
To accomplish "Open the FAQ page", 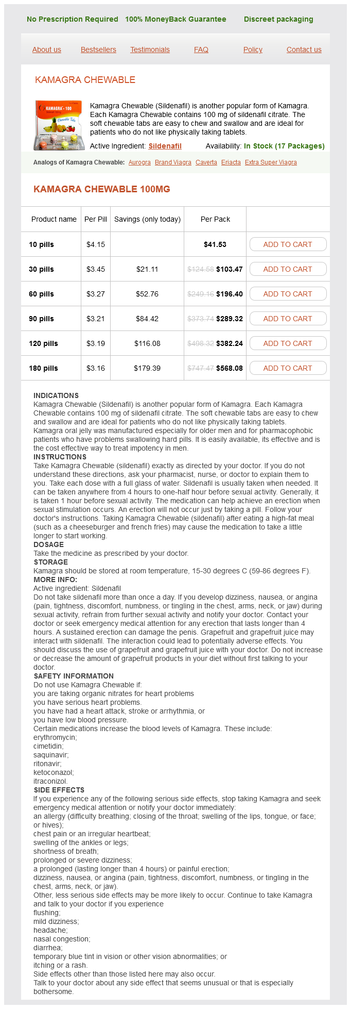I will tap(201, 49).
